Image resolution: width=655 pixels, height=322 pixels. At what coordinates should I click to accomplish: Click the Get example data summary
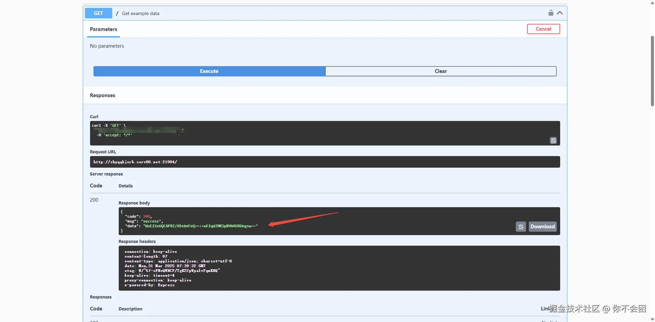[141, 13]
